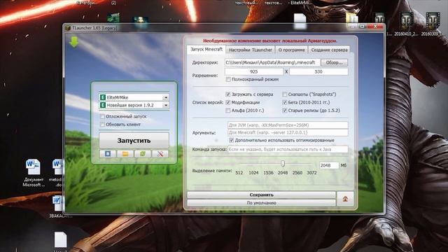This screenshot has width=448, height=252.
Task: Click the blue support icon button under Запустить
Action: 108,154
